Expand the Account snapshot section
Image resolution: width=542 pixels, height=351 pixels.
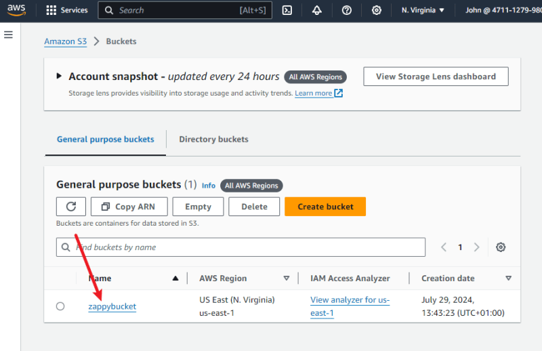59,76
